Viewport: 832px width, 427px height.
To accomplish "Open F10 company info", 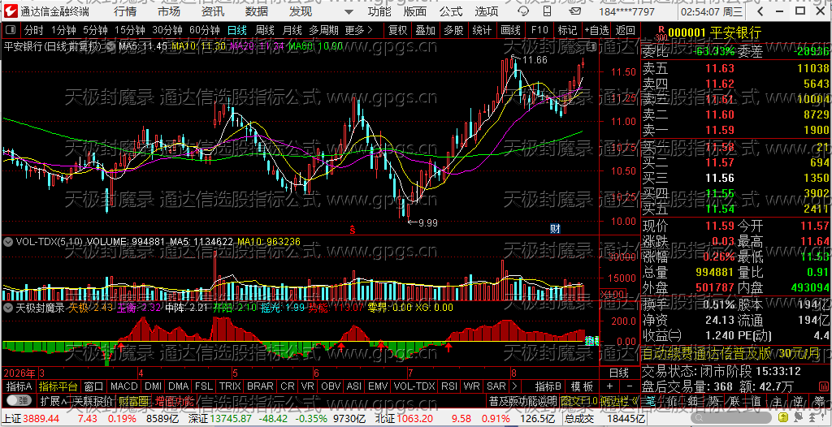I will 539,30.
